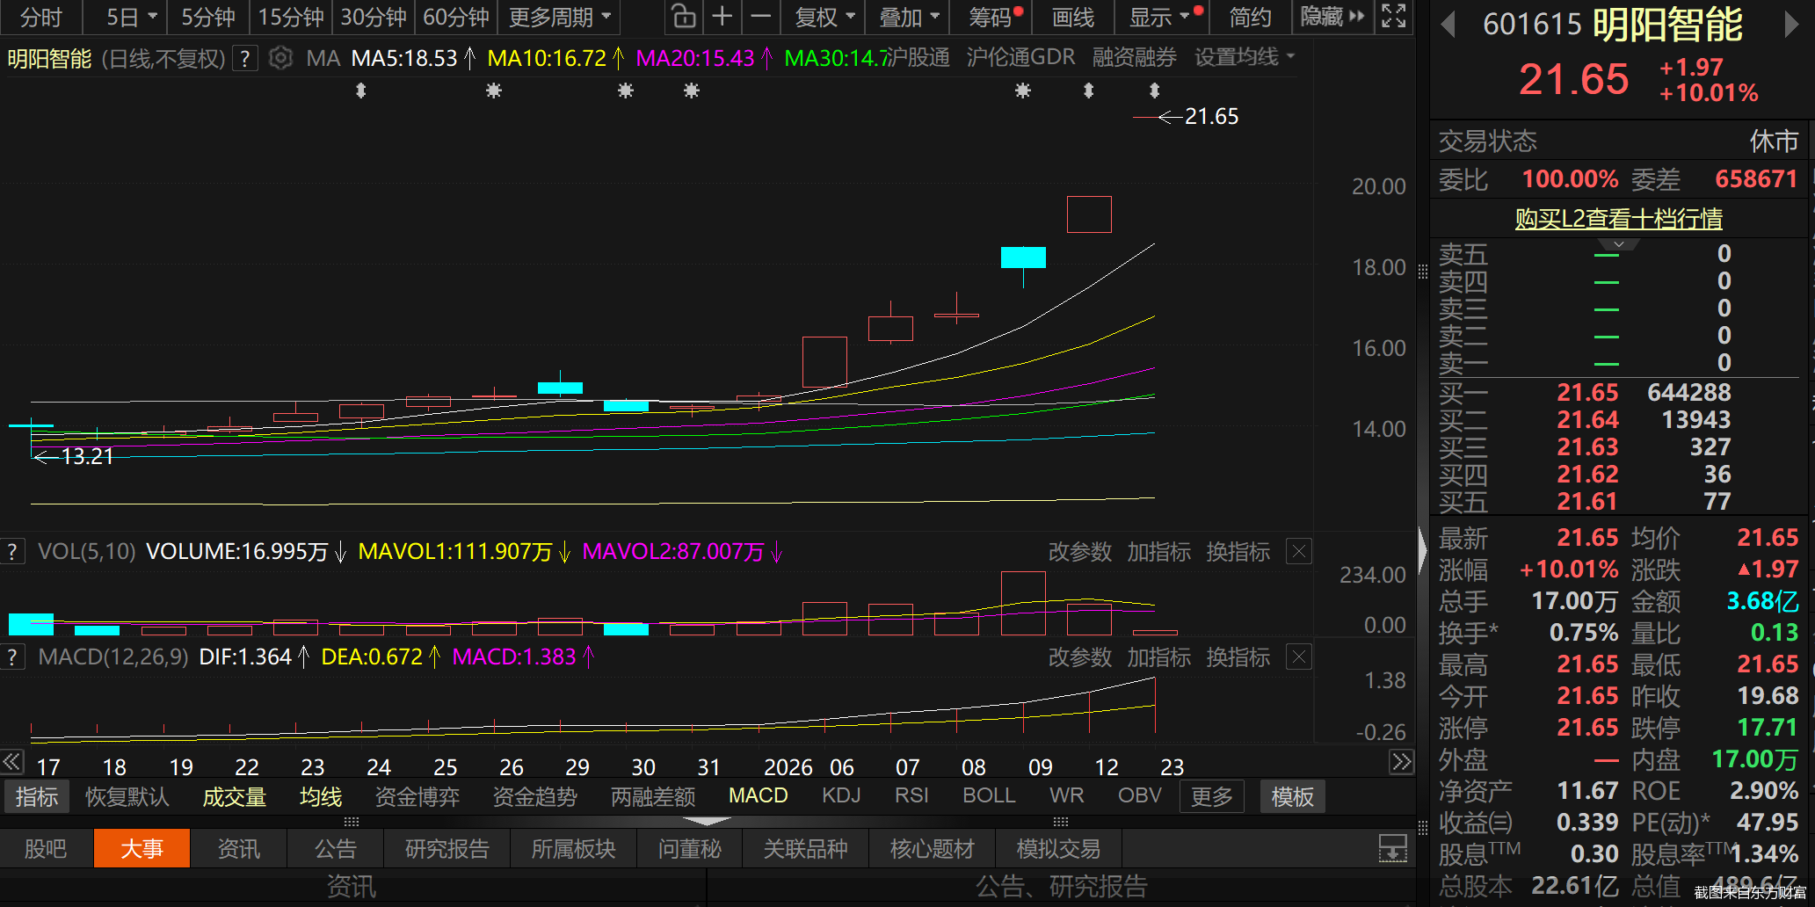
Task: Select the 15分钟 chart period
Action: (291, 17)
